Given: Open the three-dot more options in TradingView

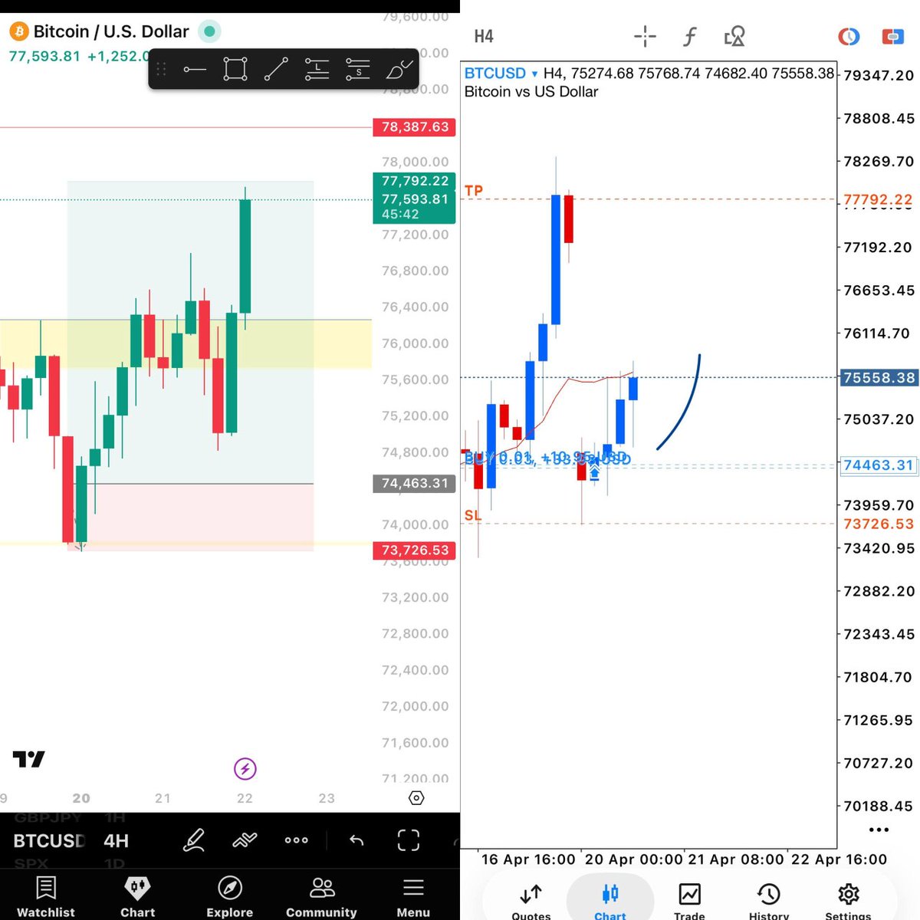Looking at the screenshot, I should [x=297, y=840].
